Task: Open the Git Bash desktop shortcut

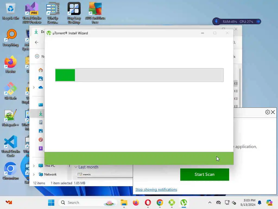Action: click(11, 91)
